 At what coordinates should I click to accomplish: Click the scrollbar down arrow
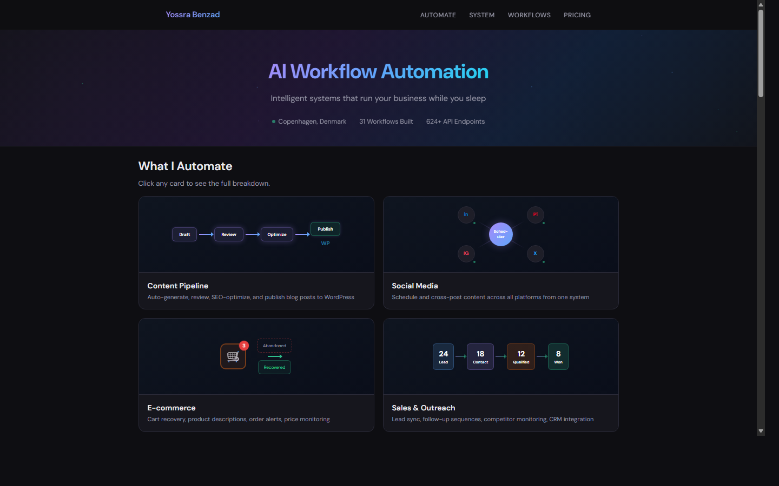761,431
